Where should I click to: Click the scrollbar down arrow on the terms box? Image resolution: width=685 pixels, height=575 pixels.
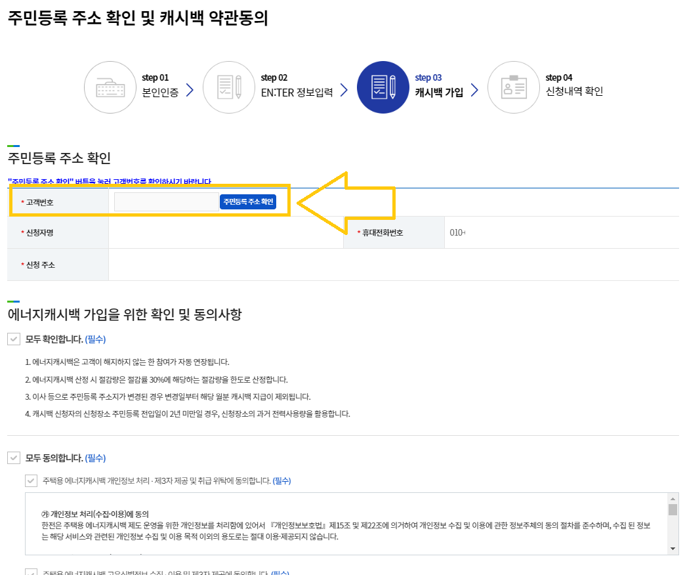(674, 550)
